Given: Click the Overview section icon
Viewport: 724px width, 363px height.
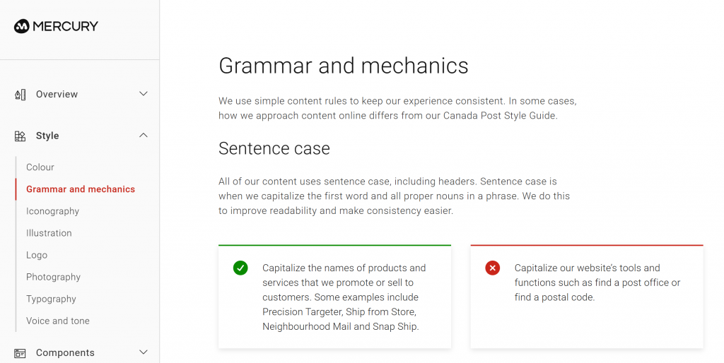Looking at the screenshot, I should [20, 94].
